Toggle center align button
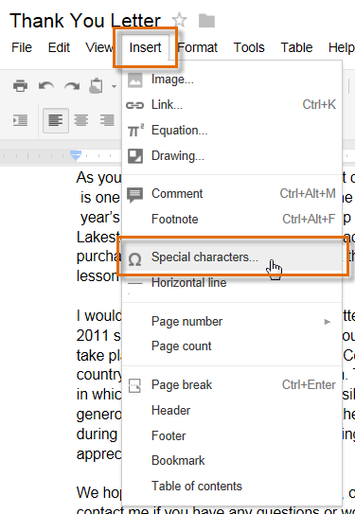 point(81,120)
